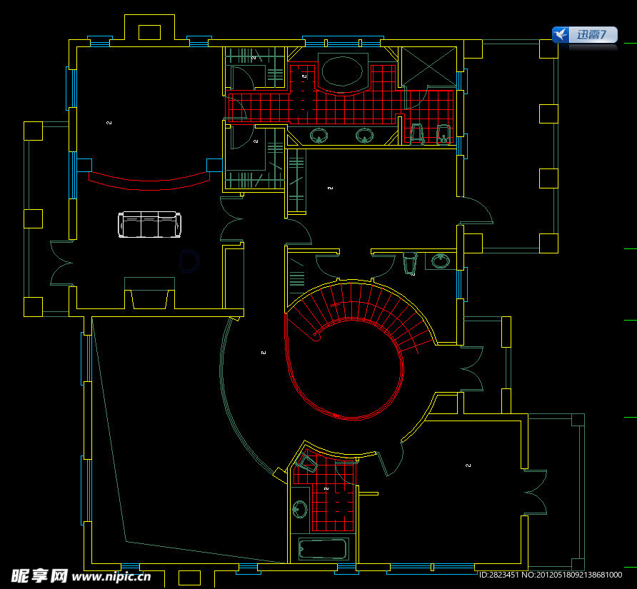Select the toilet in the WC above the staircase

coord(410,263)
